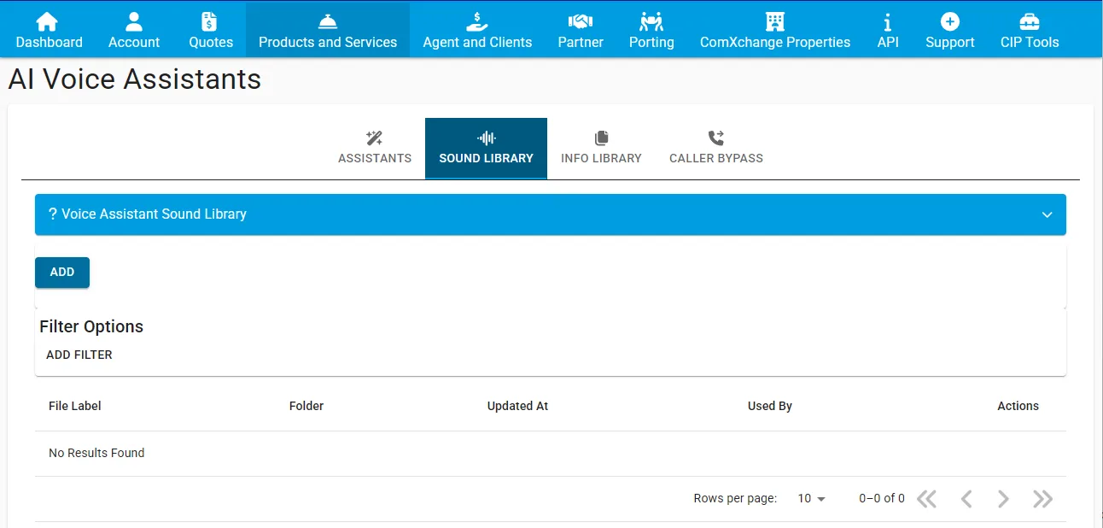
Task: Open the Porting icon in the navbar
Action: [651, 21]
